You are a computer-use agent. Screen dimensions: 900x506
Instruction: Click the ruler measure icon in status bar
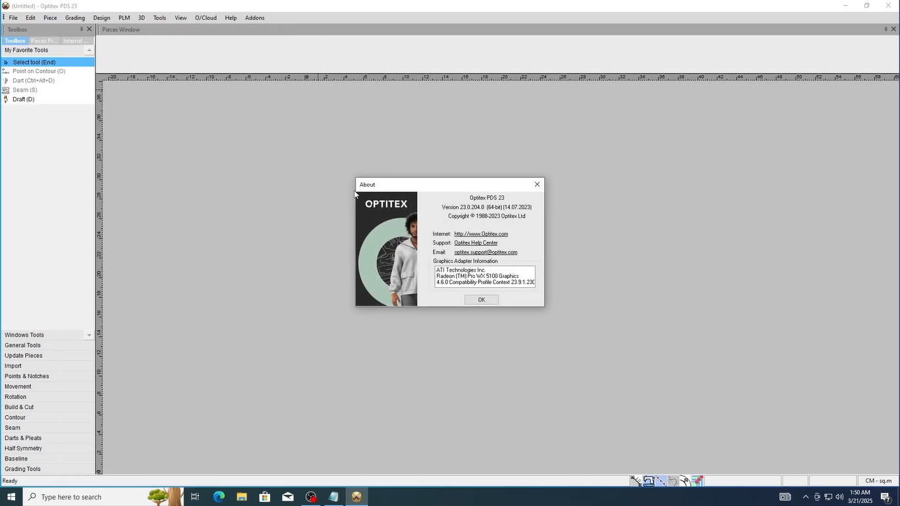tap(636, 481)
